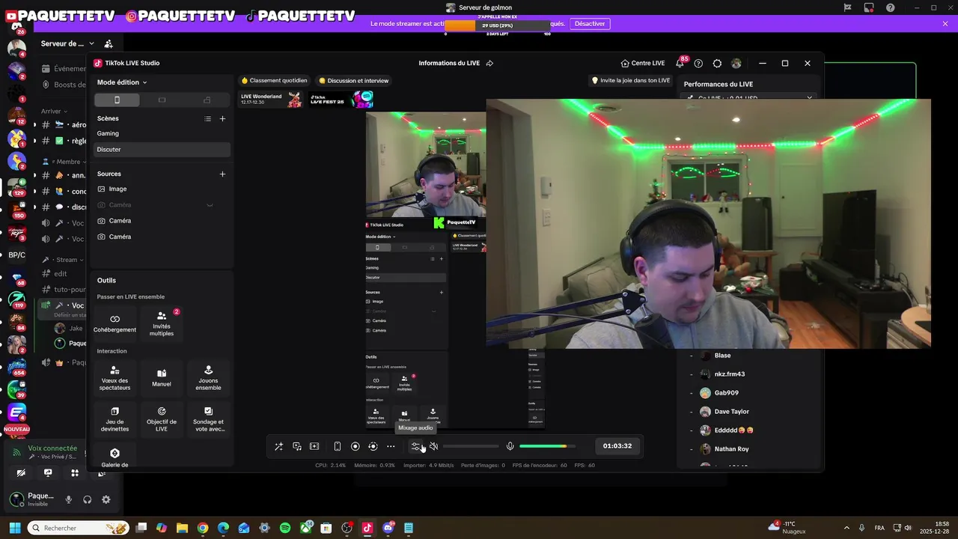The image size is (958, 539).
Task: Open Jeu de devinettes tool
Action: coord(115,419)
